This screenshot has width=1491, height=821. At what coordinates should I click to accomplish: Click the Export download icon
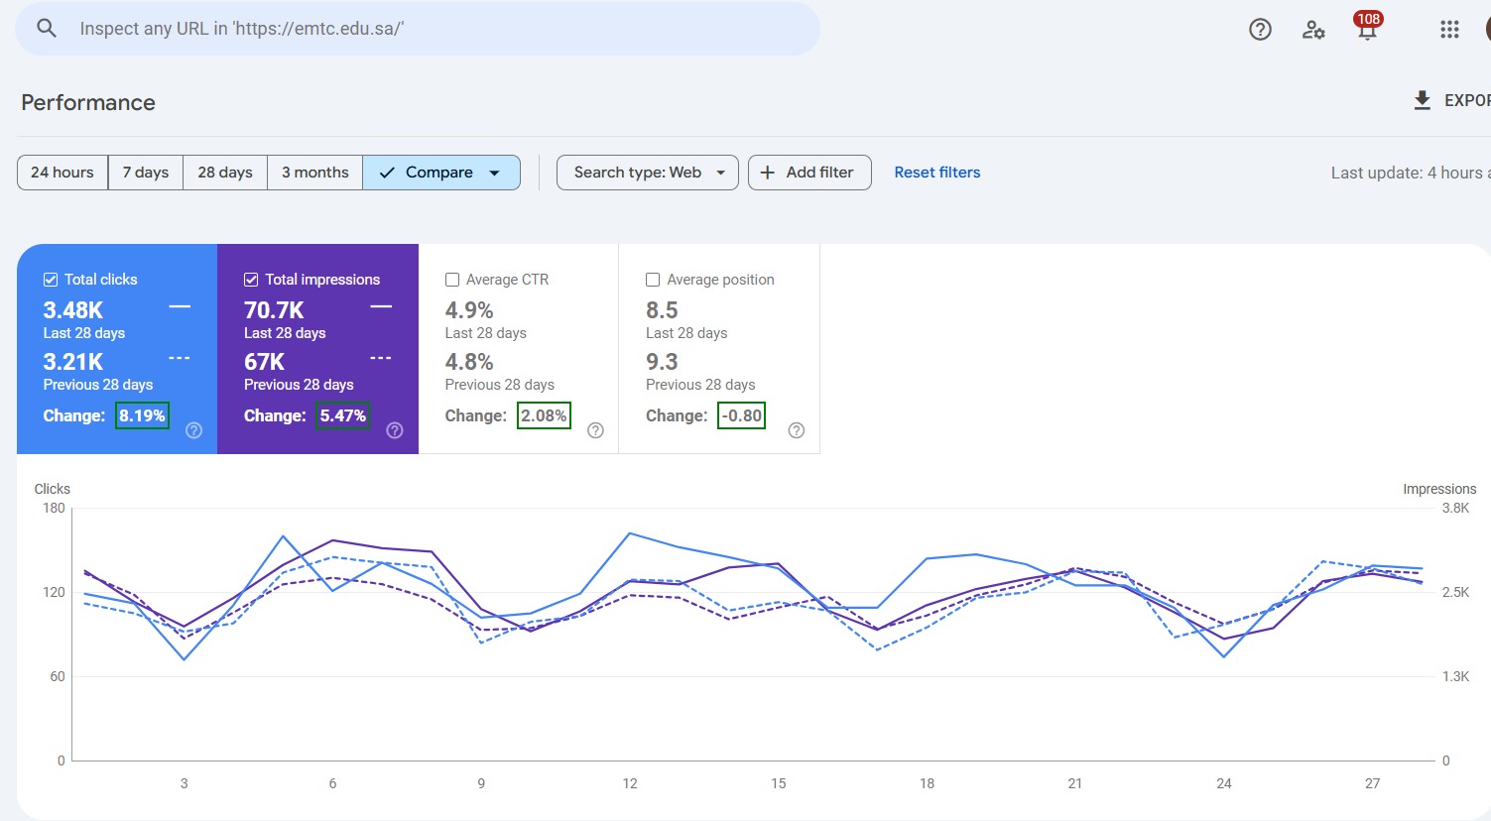pyautogui.click(x=1422, y=100)
